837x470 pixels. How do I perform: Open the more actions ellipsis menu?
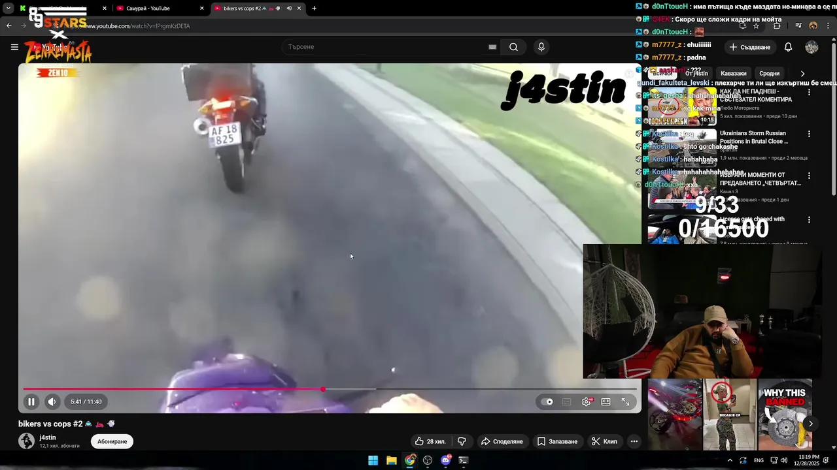click(x=634, y=441)
